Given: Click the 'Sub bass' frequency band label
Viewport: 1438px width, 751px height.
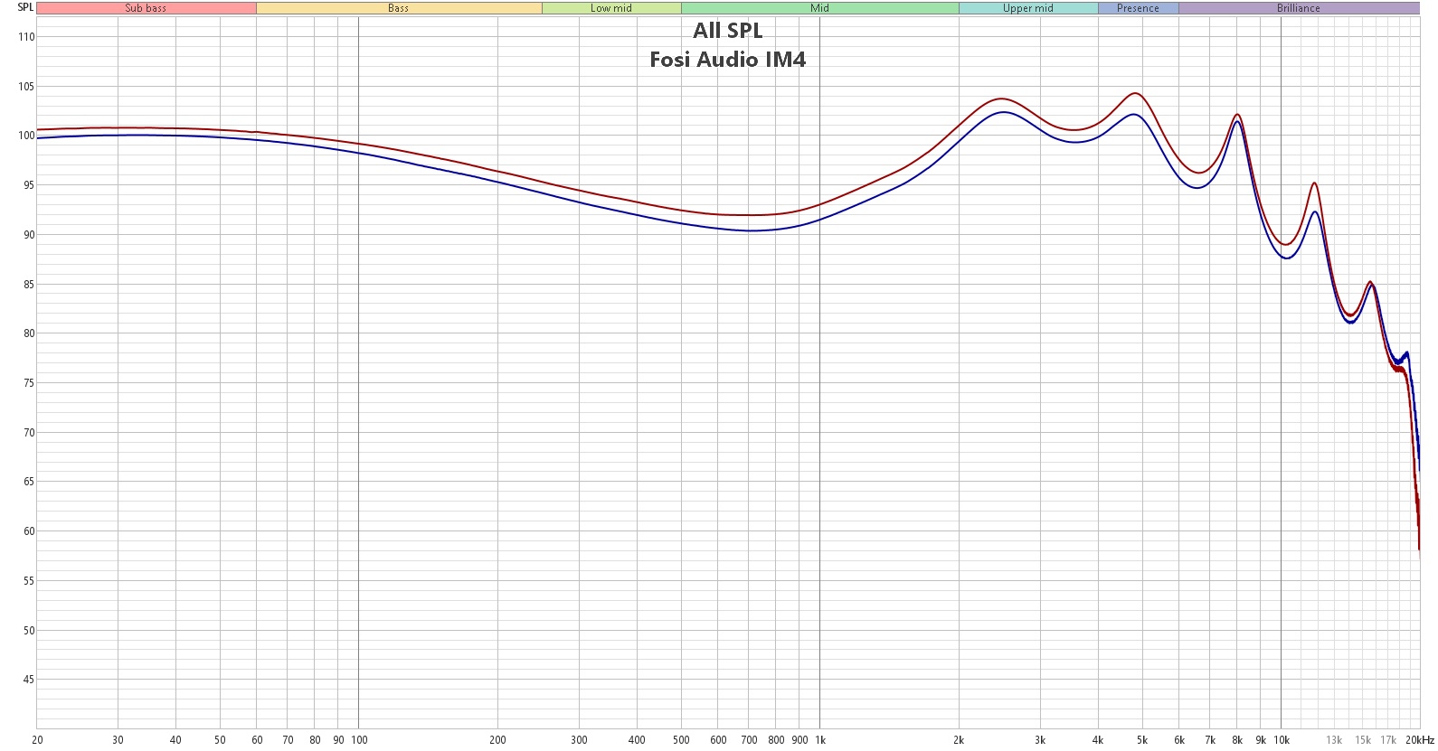Looking at the screenshot, I should click(146, 8).
